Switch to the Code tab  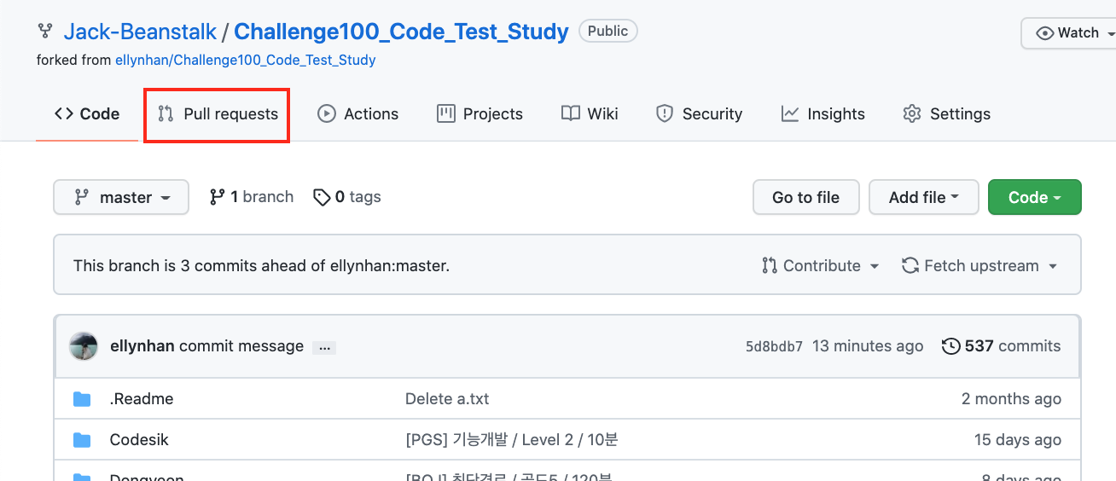pyautogui.click(x=86, y=114)
